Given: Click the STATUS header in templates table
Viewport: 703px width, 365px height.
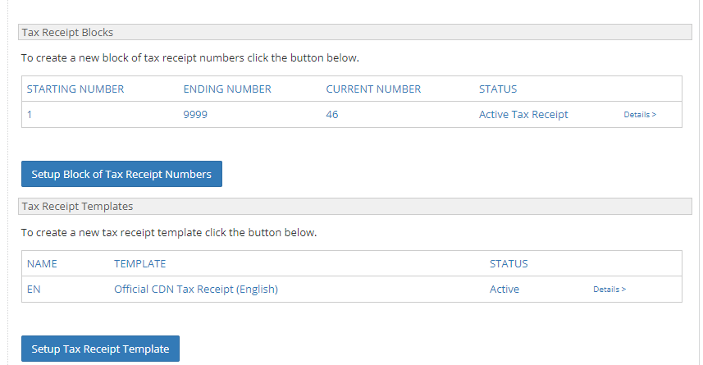Looking at the screenshot, I should click(509, 263).
